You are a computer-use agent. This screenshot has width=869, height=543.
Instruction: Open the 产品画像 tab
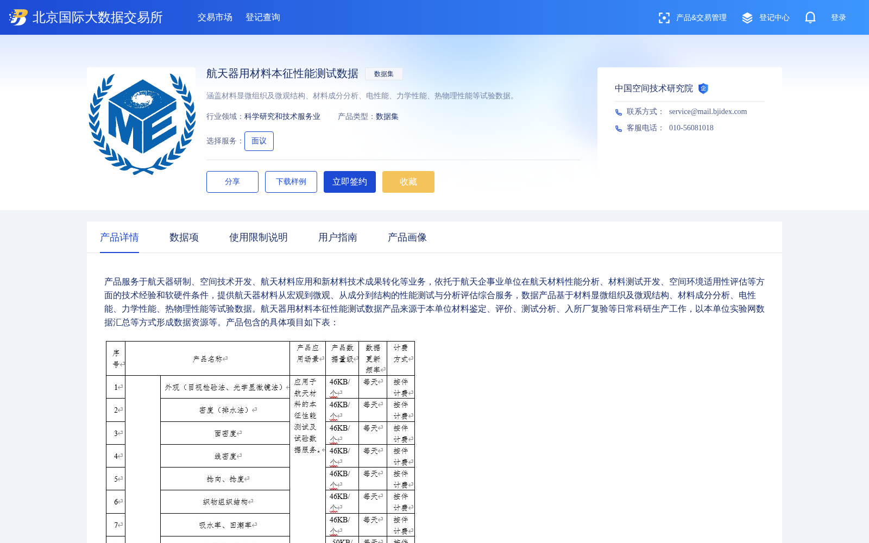point(407,237)
